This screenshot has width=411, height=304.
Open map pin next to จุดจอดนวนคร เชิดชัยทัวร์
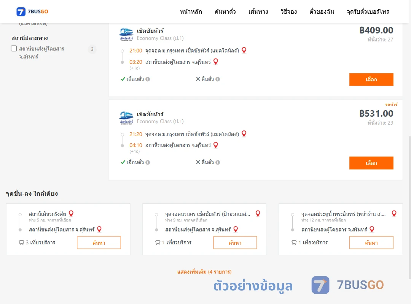(x=258, y=214)
